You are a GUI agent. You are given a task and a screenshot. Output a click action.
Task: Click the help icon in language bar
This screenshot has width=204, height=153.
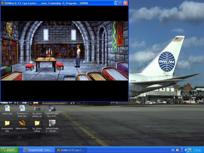coord(177,150)
